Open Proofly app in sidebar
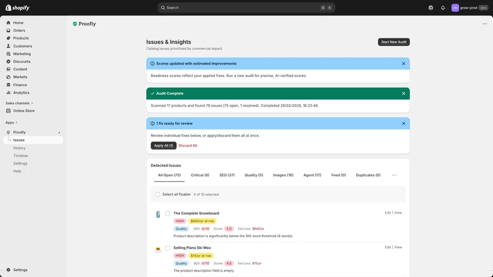The width and height of the screenshot is (493, 277). (x=19, y=132)
